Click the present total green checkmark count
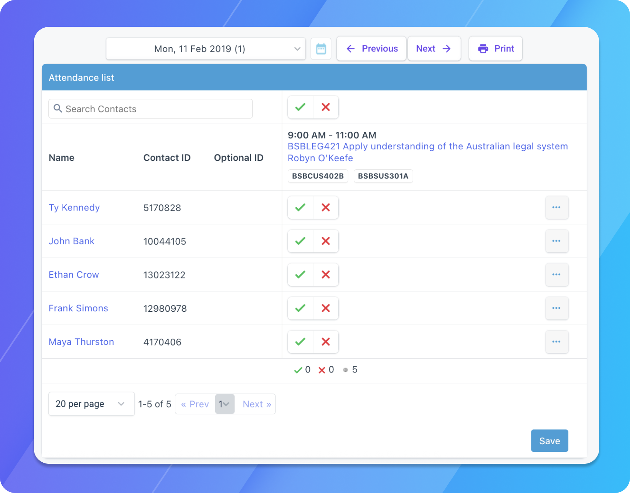630x493 pixels. point(302,370)
